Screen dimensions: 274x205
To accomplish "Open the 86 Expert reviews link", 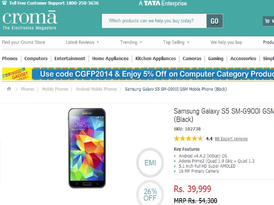I will [231, 139].
